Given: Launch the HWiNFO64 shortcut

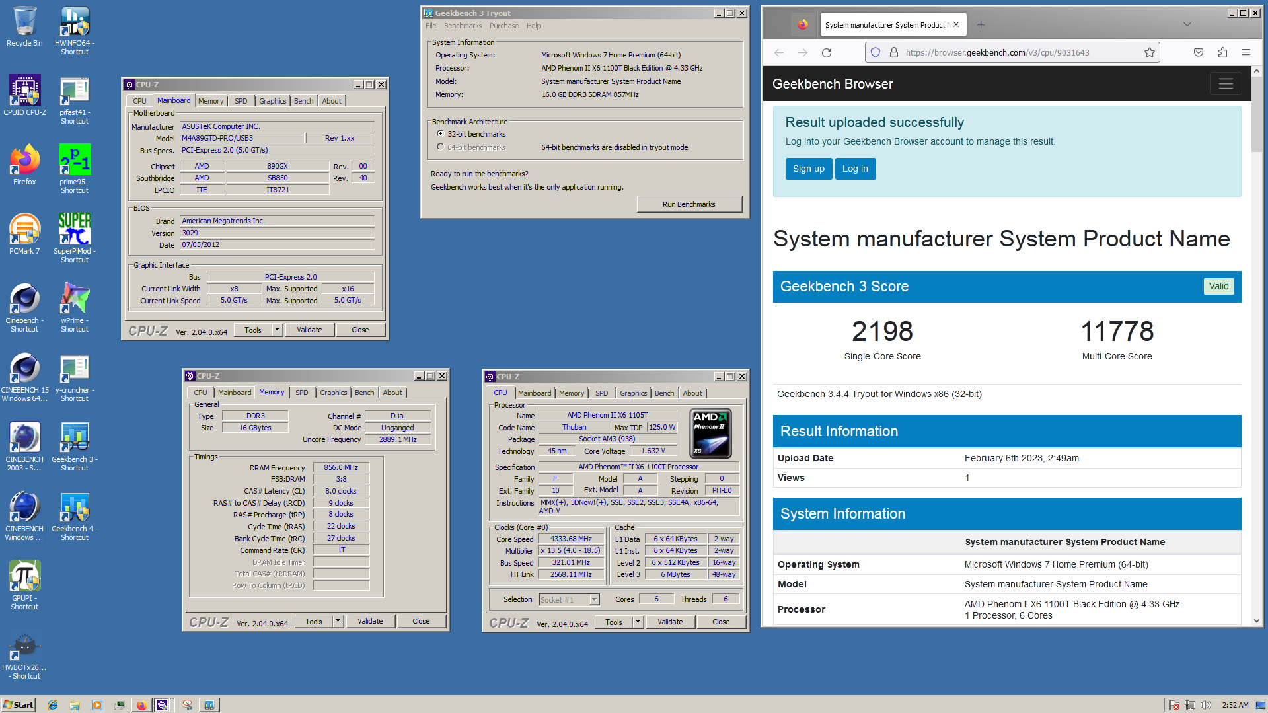Looking at the screenshot, I should click(x=75, y=30).
